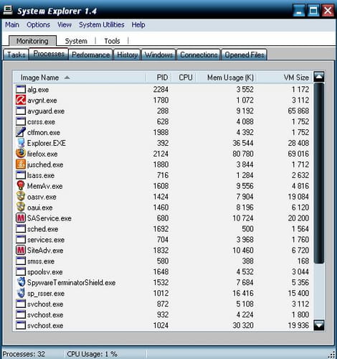This screenshot has height=359, width=337.
Task: Switch to the Monitoring section tab
Action: click(x=32, y=41)
